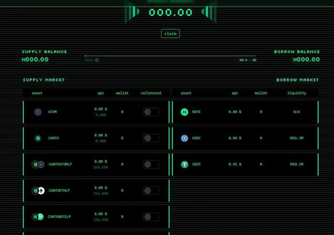Click the supply market apr column header

tap(101, 93)
